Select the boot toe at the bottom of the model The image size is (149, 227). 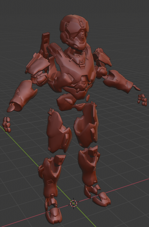click(x=54, y=215)
